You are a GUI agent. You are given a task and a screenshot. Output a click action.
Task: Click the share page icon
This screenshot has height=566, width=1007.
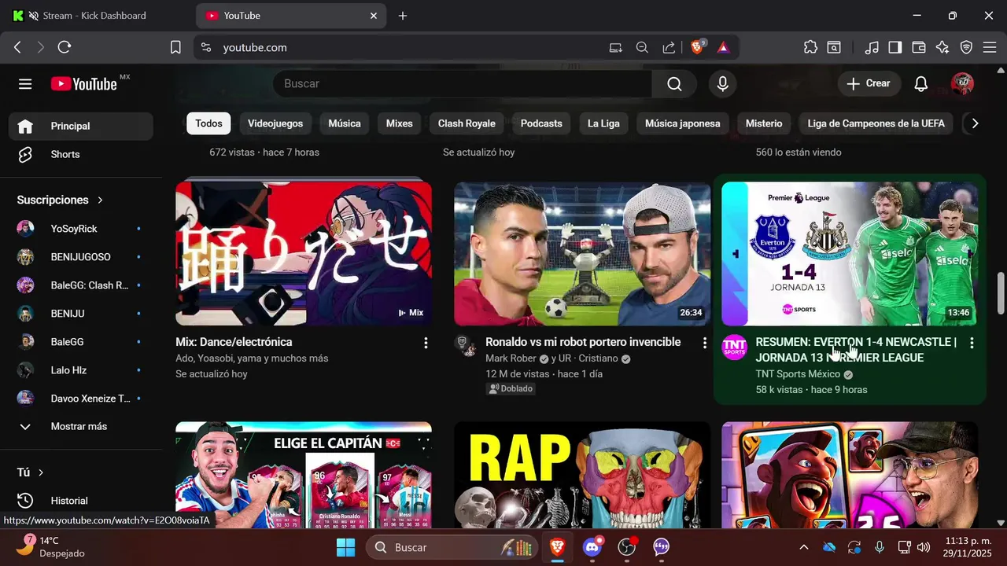click(669, 47)
